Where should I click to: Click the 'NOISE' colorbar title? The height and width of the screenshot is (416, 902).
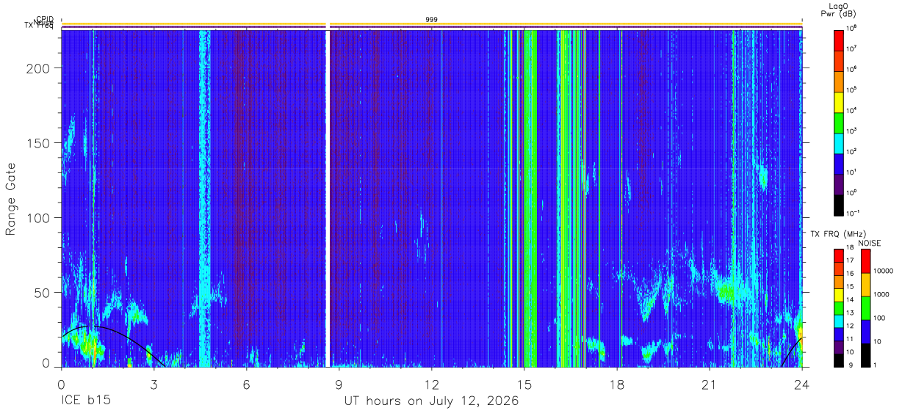coord(869,243)
